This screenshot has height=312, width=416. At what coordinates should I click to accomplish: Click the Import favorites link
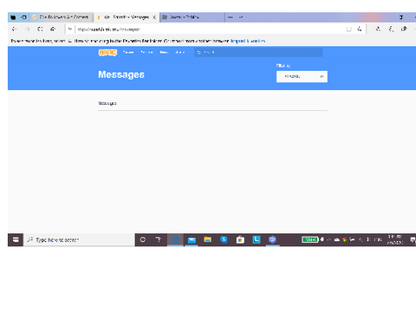pos(248,41)
